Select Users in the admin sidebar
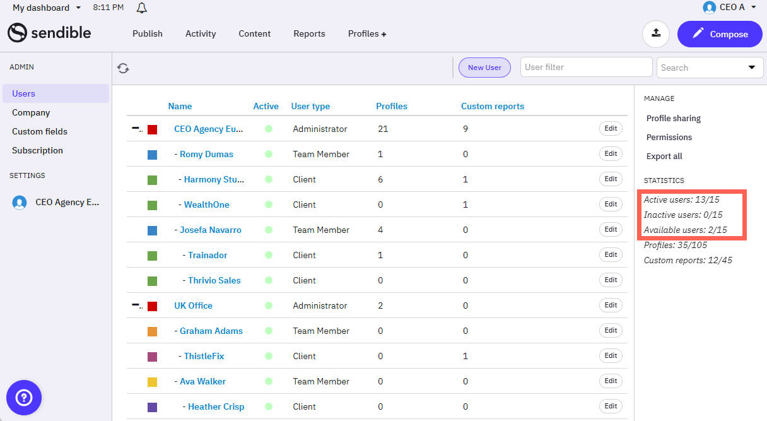The height and width of the screenshot is (421, 767). tap(56, 93)
